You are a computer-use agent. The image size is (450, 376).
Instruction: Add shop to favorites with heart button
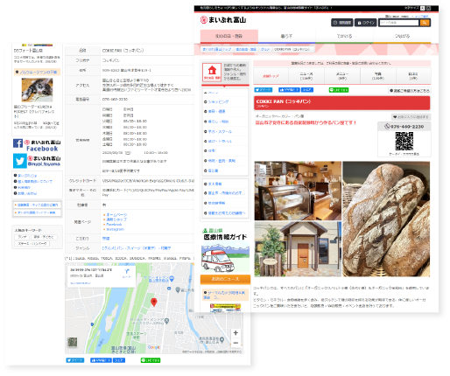pyautogui.click(x=411, y=117)
